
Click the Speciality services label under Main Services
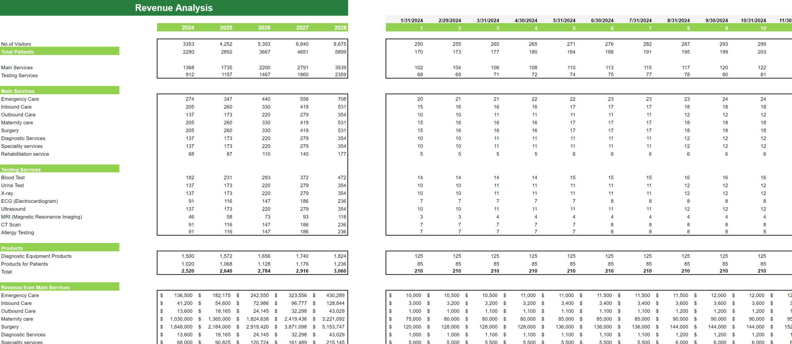coord(22,146)
